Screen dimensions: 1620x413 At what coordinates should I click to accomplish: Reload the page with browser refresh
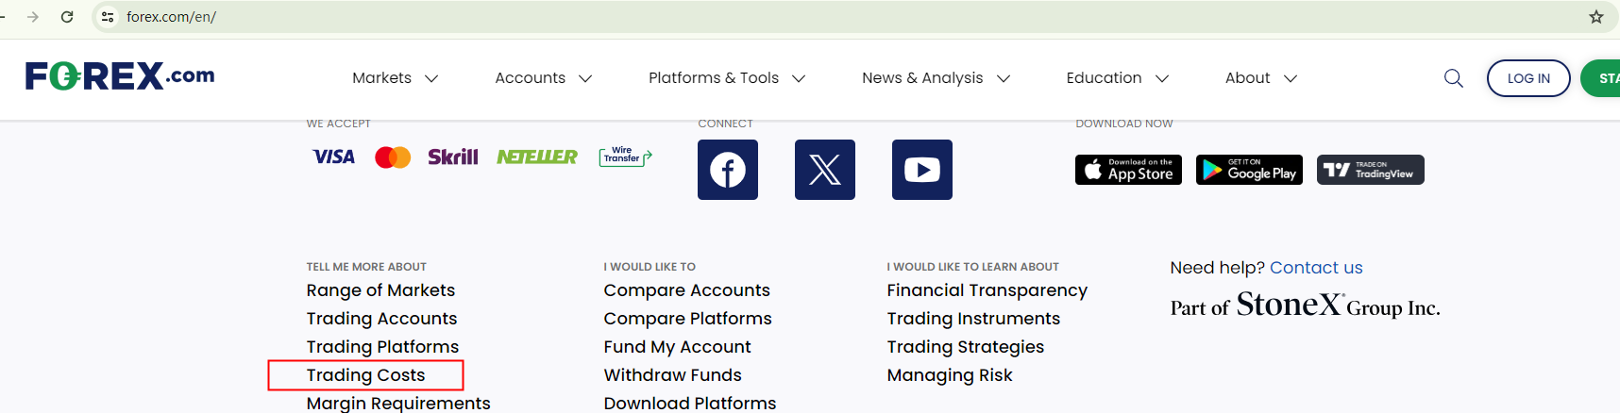coord(67,17)
